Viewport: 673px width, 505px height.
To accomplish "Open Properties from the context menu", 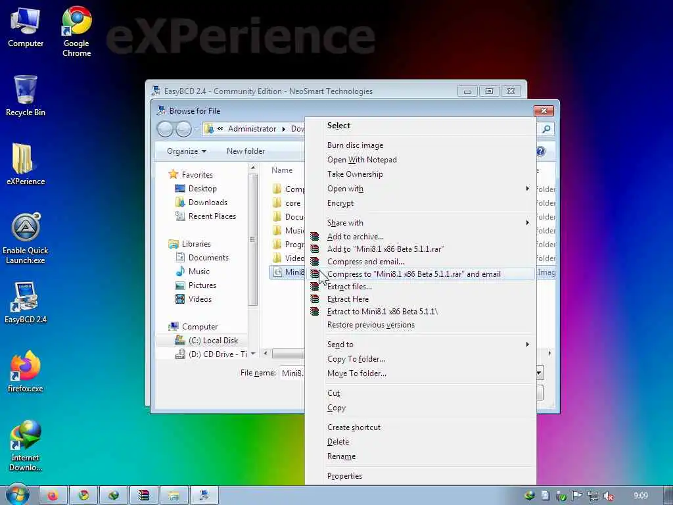I will (421, 476).
